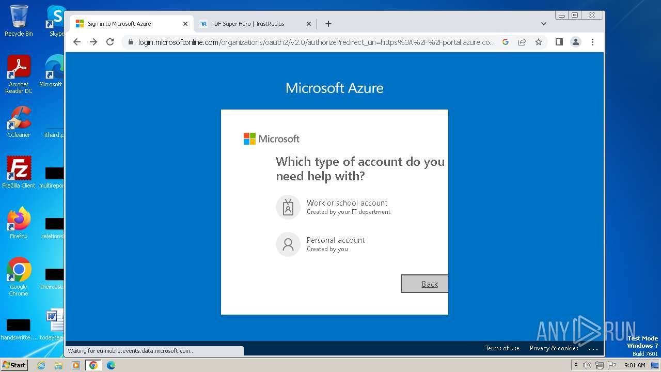Launch Internet Explorer from taskbar
The height and width of the screenshot is (372, 661).
pyautogui.click(x=41, y=365)
